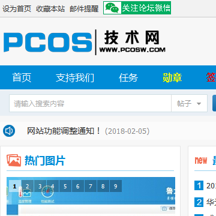Click the search content input field
Image resolution: width=216 pixels, height=216 pixels.
pyautogui.click(x=90, y=103)
